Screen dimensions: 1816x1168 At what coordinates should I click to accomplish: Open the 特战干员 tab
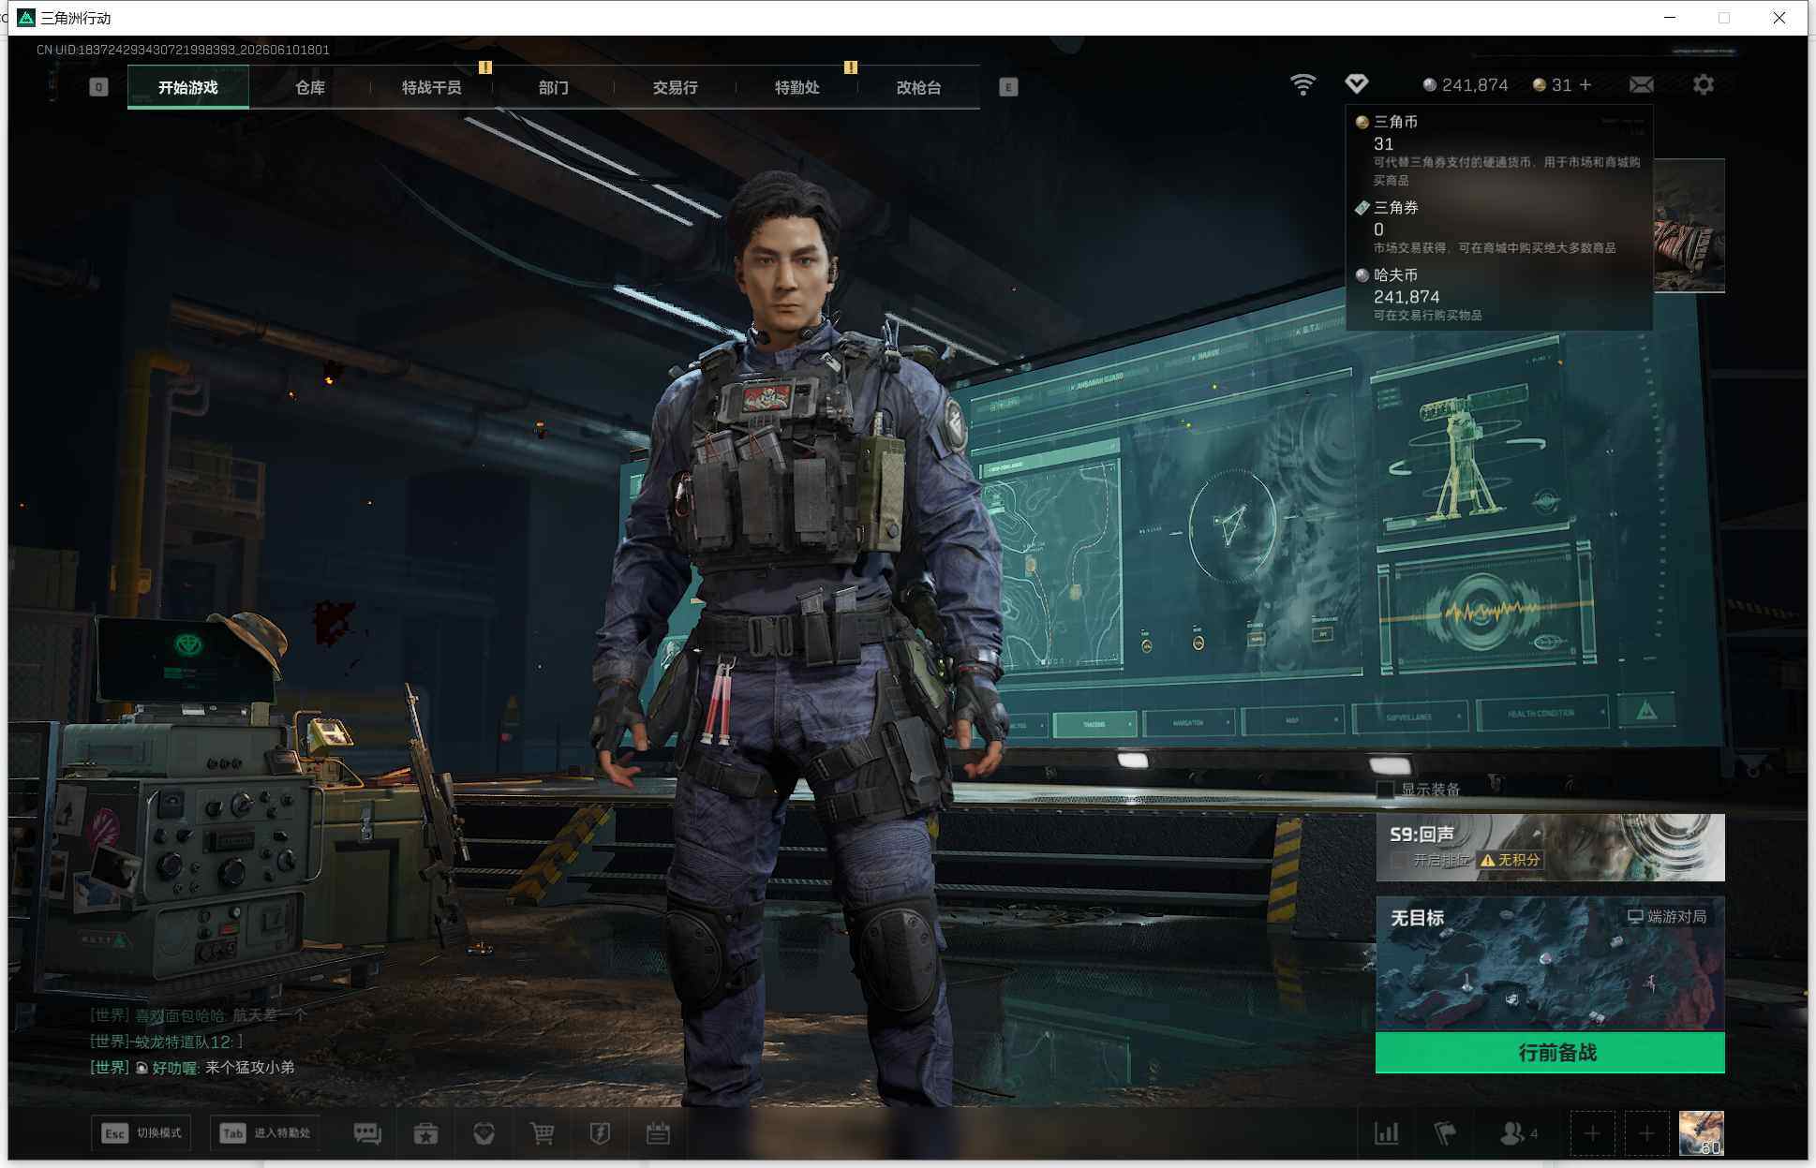pyautogui.click(x=432, y=87)
